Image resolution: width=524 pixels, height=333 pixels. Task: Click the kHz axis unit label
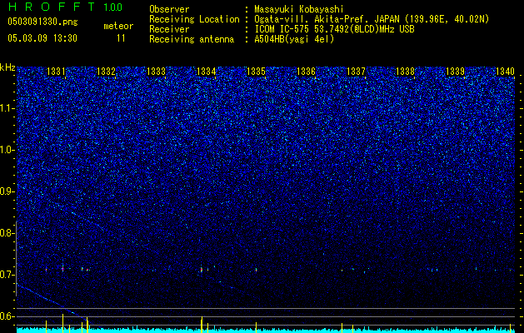click(7, 67)
